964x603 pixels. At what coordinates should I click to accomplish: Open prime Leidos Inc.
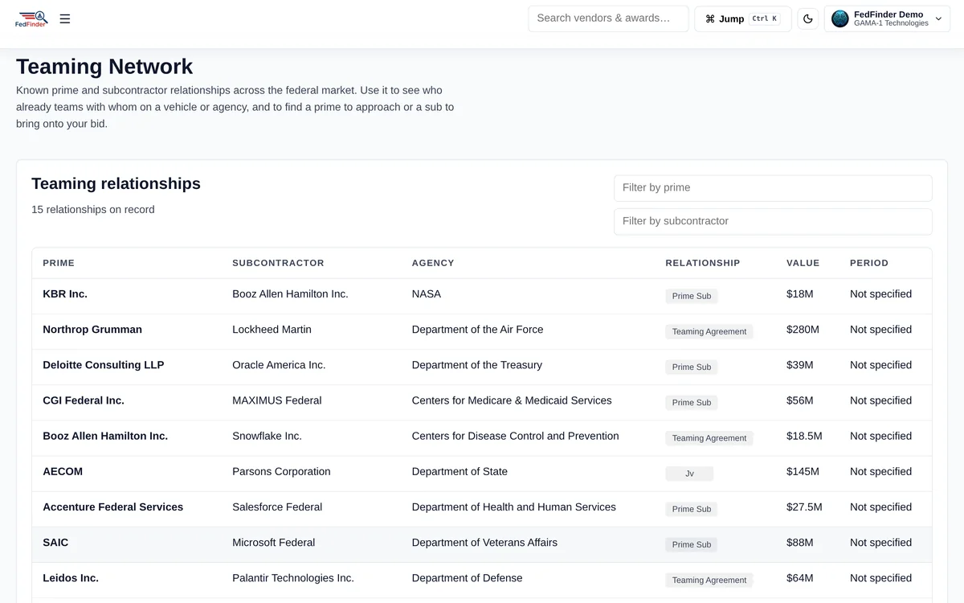(71, 578)
